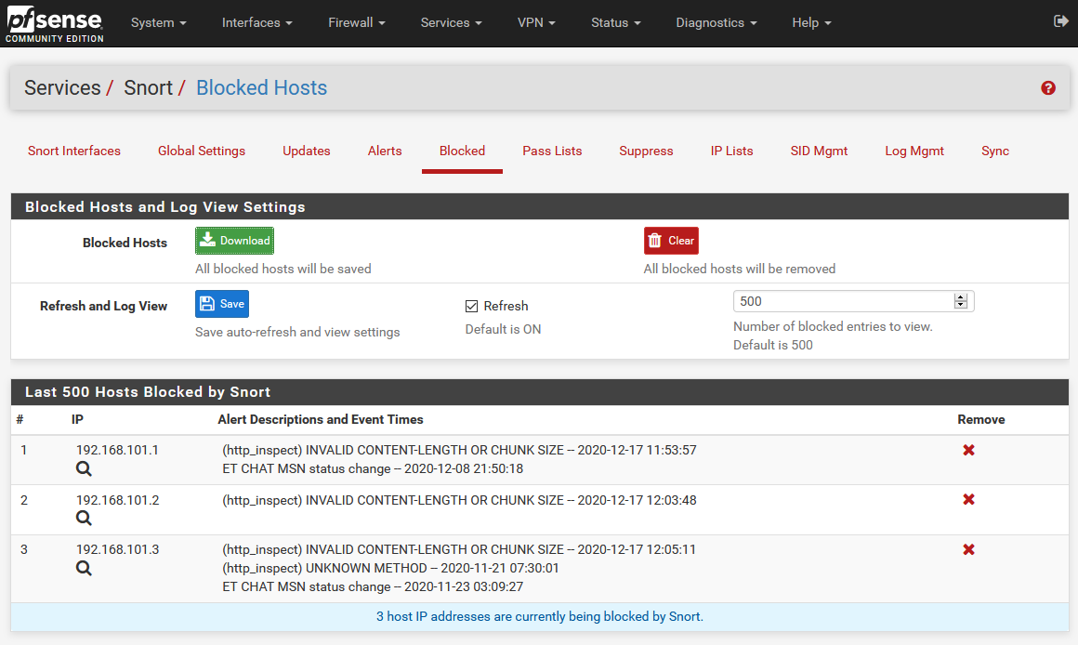
Task: Clear all blocked hosts
Action: [x=671, y=241]
